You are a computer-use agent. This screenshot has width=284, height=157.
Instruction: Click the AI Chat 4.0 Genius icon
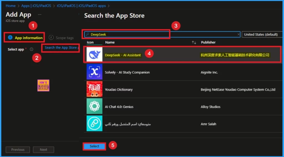94,106
